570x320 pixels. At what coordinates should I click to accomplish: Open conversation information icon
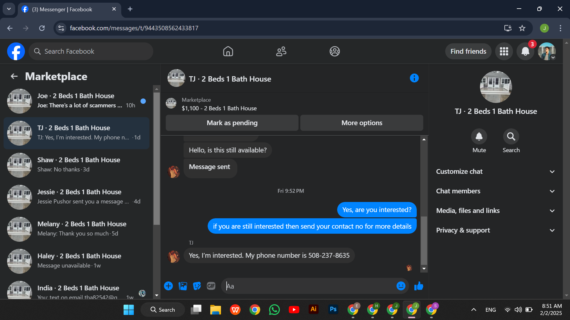[414, 78]
